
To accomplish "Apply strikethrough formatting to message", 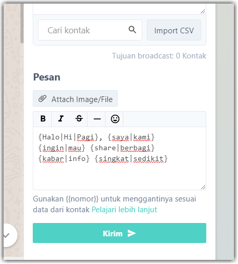I will (79, 118).
